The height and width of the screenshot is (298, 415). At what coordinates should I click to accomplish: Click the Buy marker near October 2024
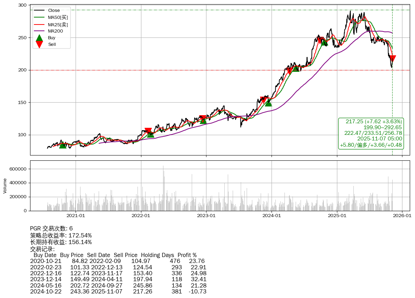[x=324, y=42]
